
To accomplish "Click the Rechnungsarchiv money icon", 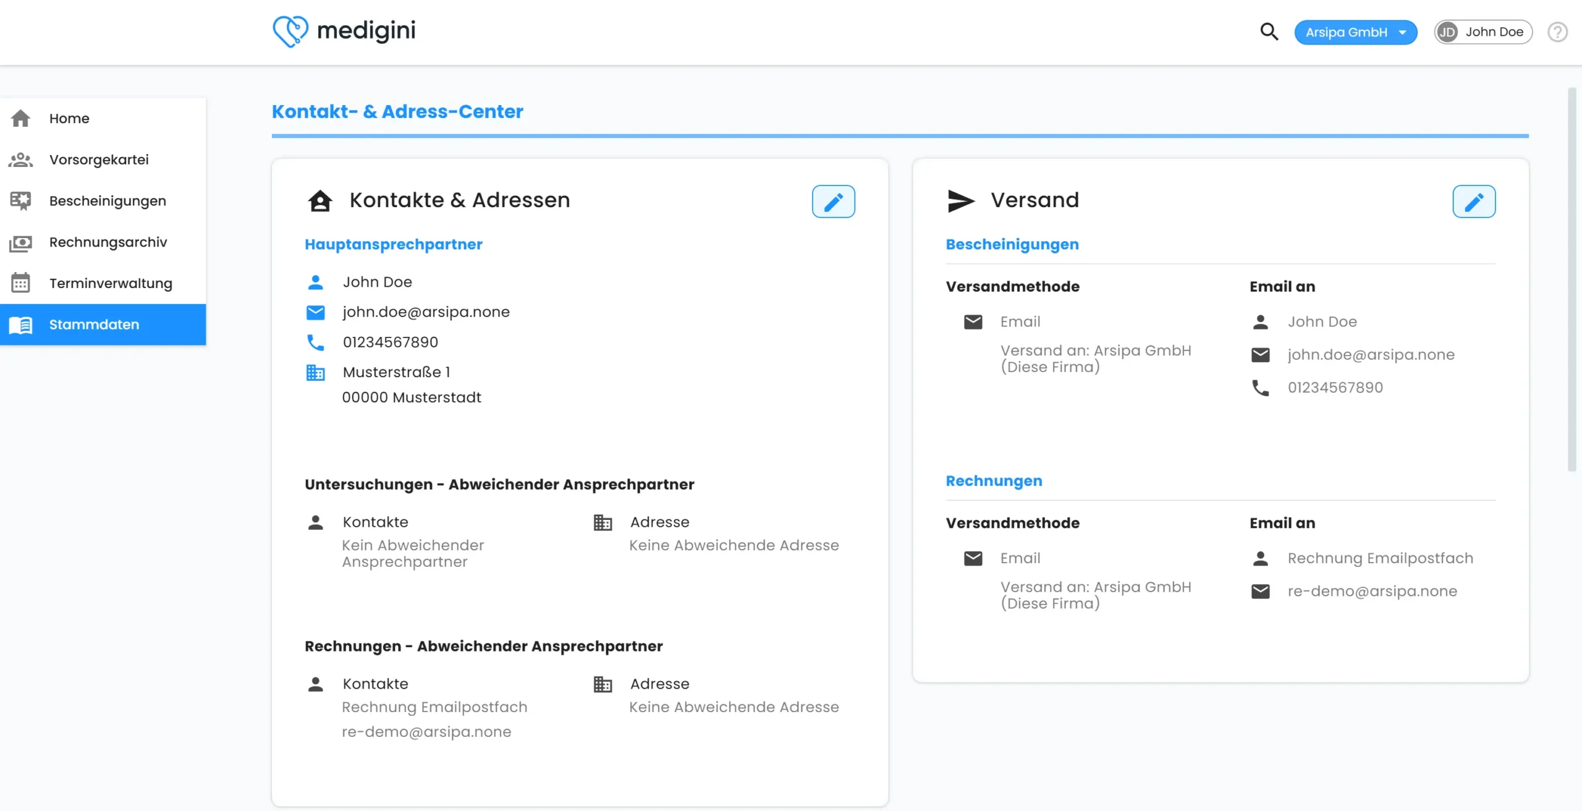I will [20, 242].
